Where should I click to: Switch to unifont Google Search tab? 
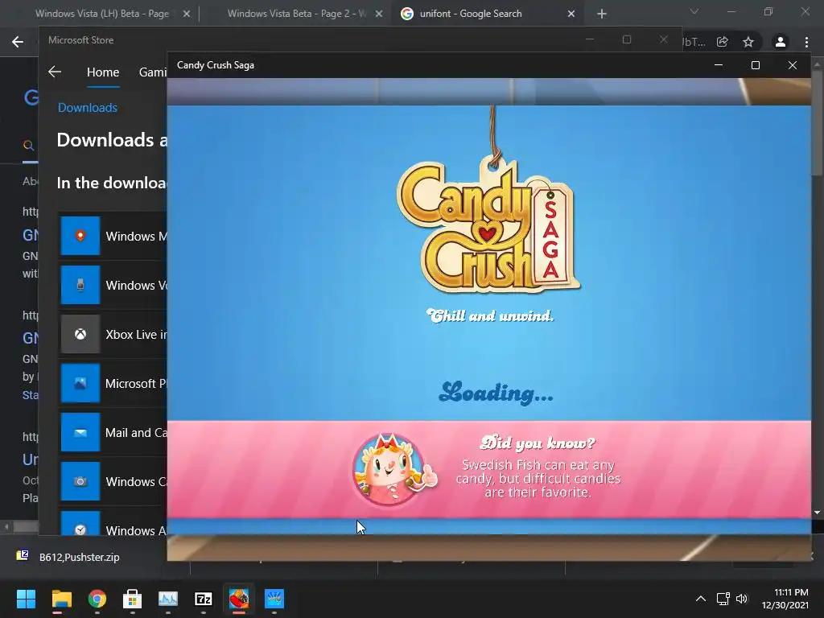(470, 14)
